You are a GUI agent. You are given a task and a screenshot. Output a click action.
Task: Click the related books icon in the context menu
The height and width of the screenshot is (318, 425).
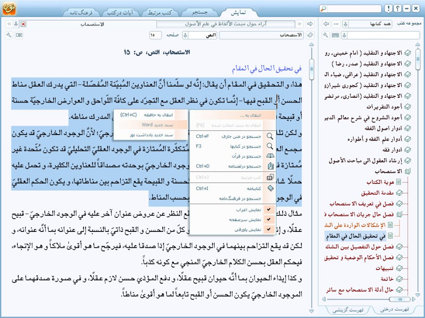(x=270, y=177)
